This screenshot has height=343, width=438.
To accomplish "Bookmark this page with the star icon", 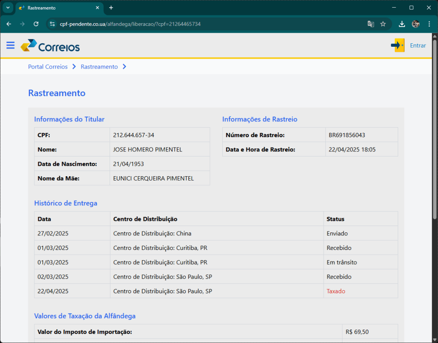I will [383, 24].
